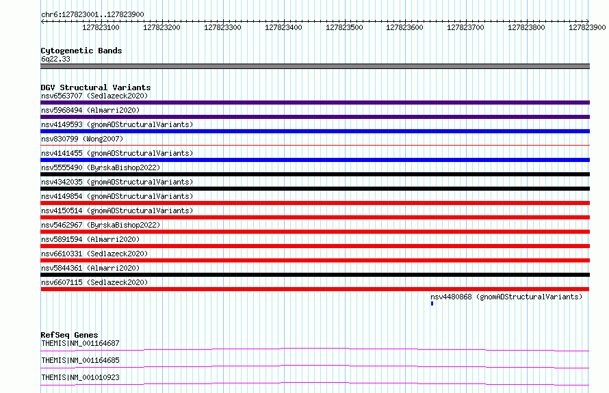Viewport: 609px width, 393px height.
Task: Open variant nsv4141455 gnomAD label
Action: pos(117,153)
